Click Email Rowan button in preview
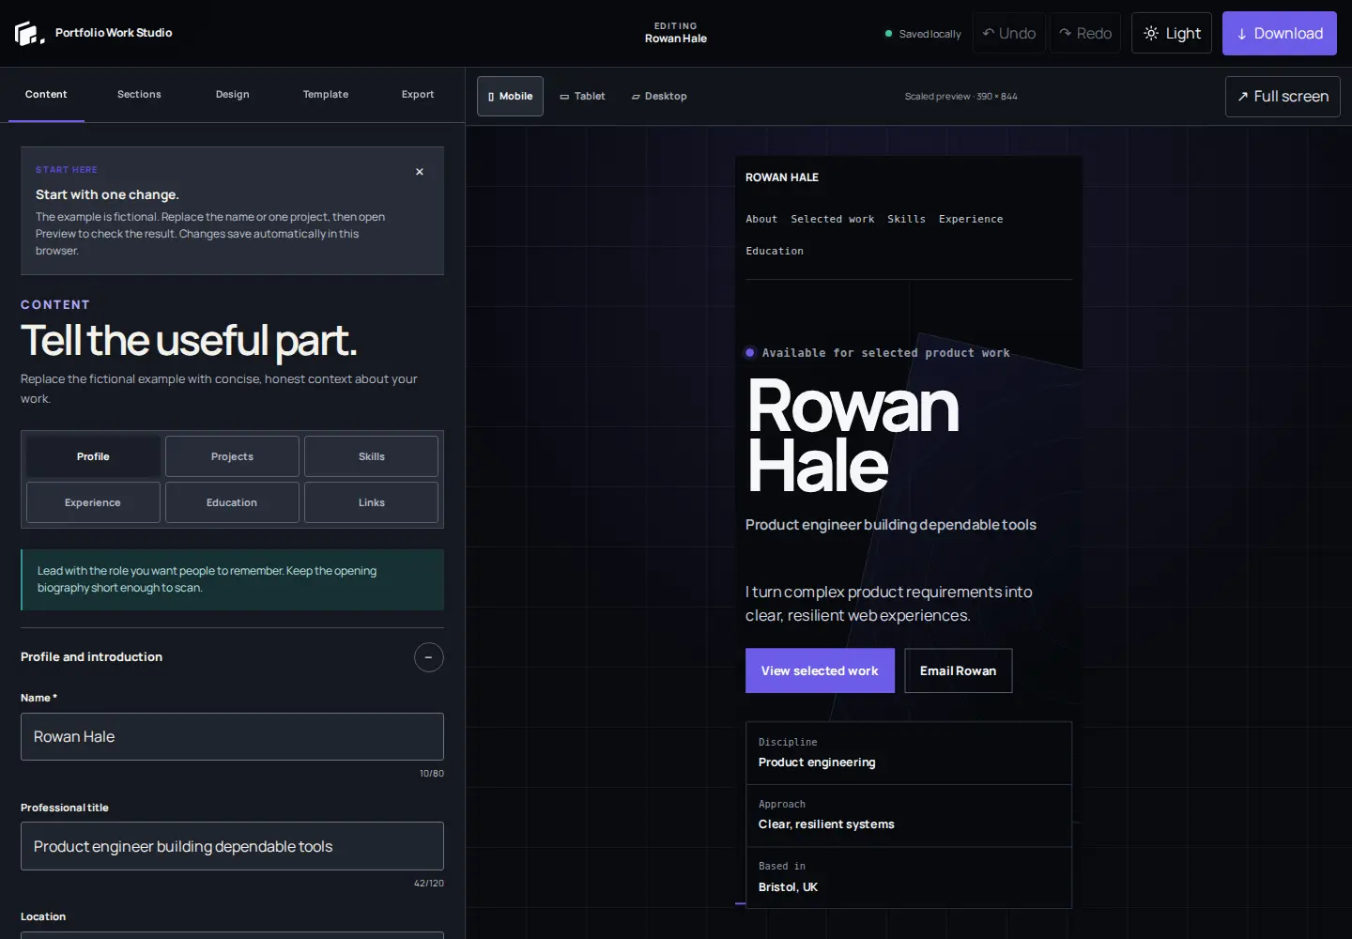Viewport: 1352px width, 939px height. click(958, 670)
